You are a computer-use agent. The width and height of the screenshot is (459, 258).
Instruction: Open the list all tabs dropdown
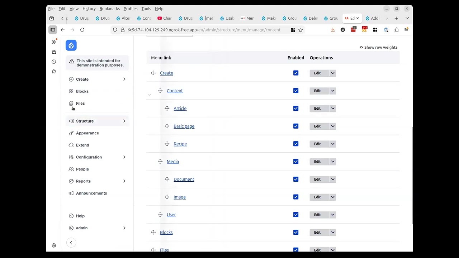pos(407,18)
